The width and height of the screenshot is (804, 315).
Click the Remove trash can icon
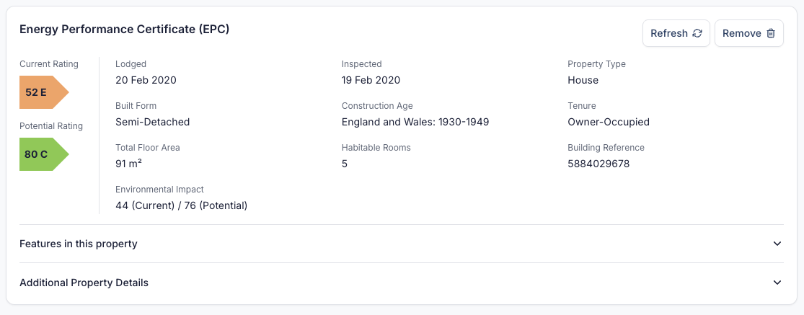tap(770, 33)
